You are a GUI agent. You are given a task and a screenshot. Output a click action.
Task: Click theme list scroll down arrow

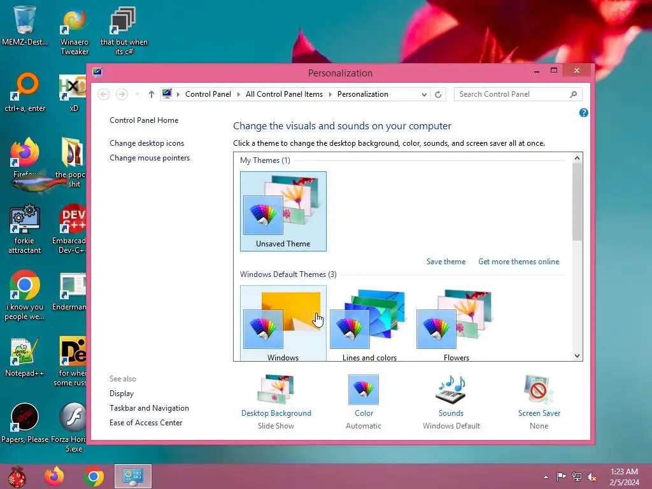pyautogui.click(x=577, y=355)
